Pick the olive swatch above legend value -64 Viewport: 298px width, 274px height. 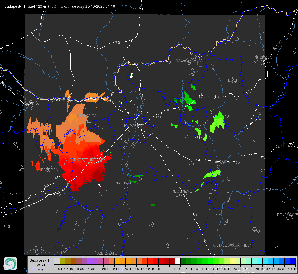[62, 262]
